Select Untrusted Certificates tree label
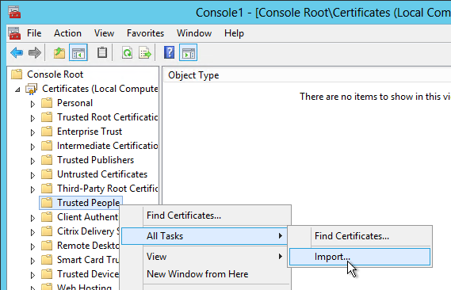This screenshot has width=451, height=290. pyautogui.click(x=102, y=174)
